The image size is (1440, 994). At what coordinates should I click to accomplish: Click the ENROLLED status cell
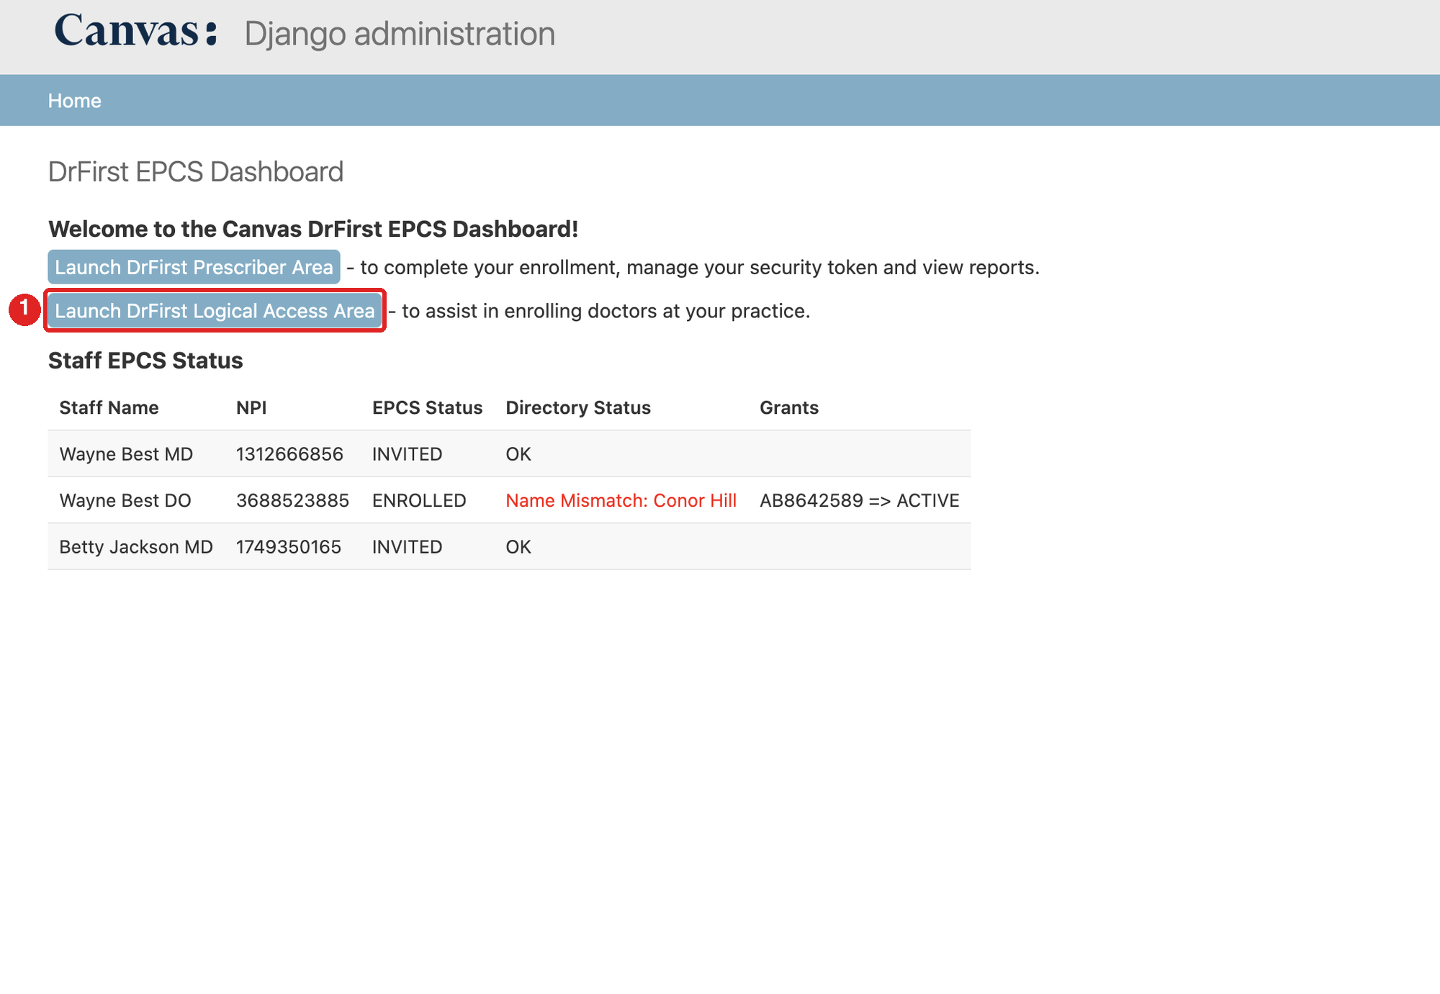pyautogui.click(x=419, y=500)
